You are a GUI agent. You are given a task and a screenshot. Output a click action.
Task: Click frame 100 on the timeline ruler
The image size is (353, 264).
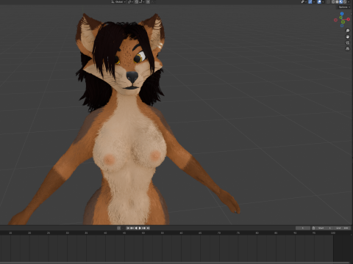pos(333,233)
